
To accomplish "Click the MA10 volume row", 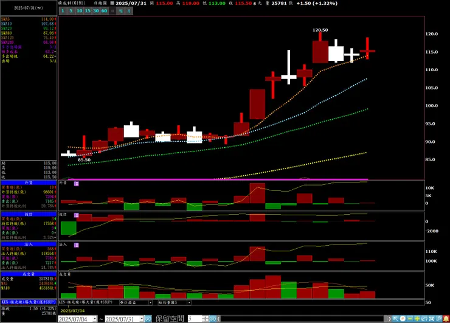I will click(x=29, y=288).
